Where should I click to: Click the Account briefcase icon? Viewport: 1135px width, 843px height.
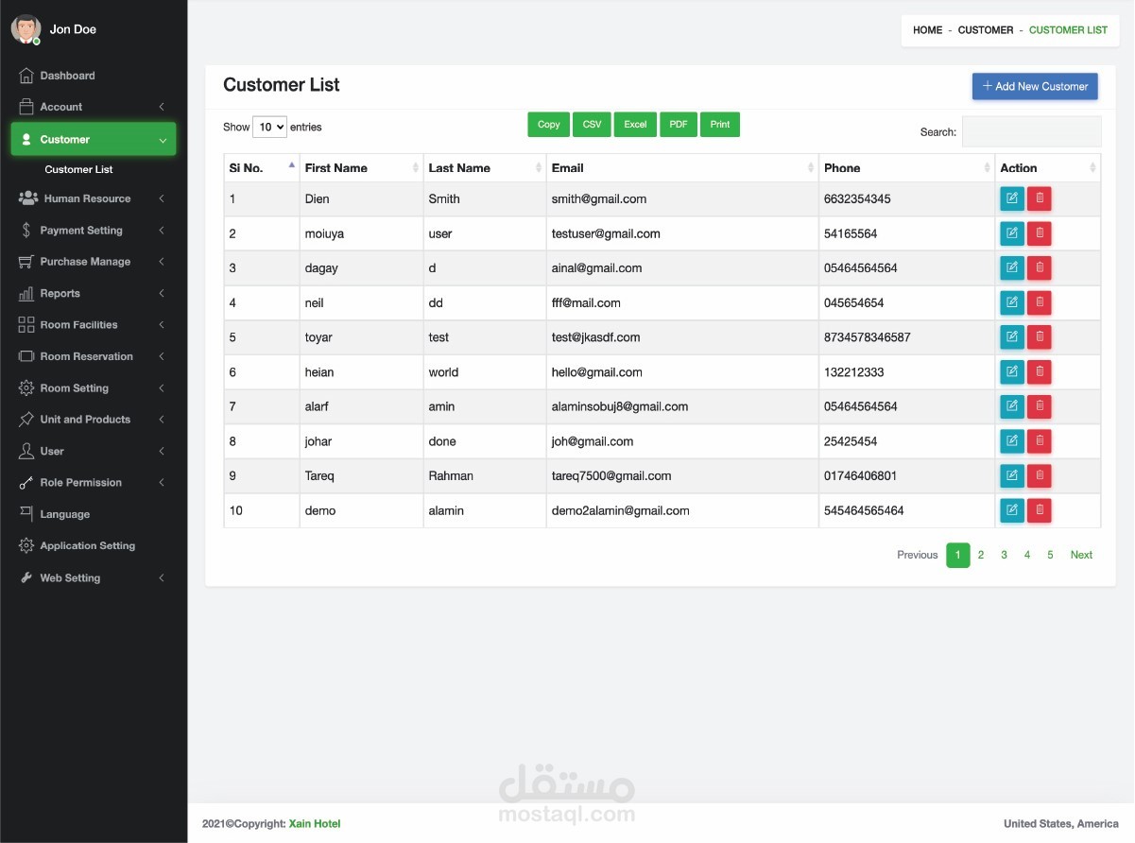pyautogui.click(x=26, y=107)
